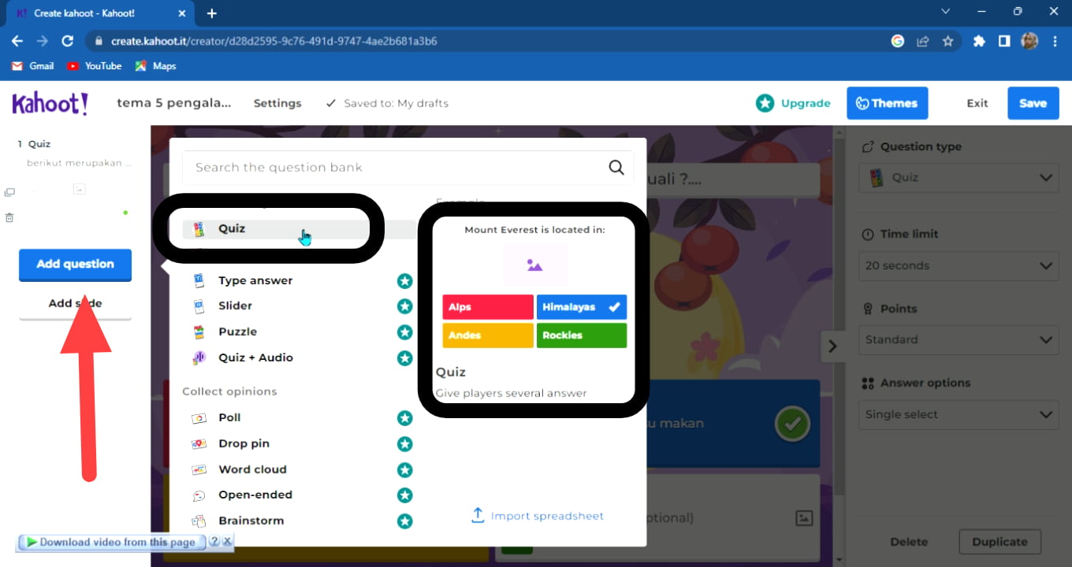Bookmark this page with star icon
This screenshot has width=1072, height=567.
point(947,41)
